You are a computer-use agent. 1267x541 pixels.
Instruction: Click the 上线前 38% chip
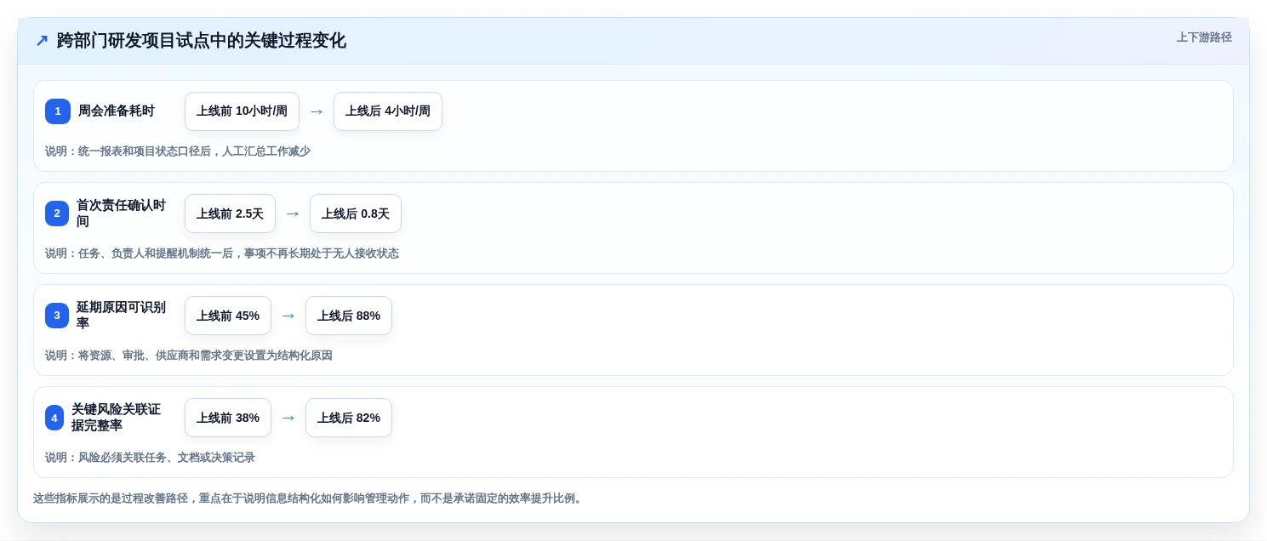click(228, 418)
